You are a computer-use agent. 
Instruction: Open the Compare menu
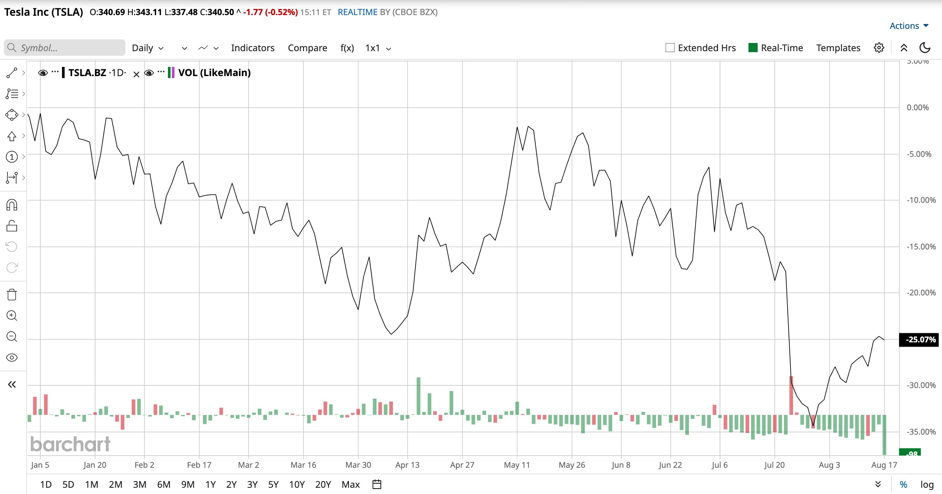(x=308, y=48)
